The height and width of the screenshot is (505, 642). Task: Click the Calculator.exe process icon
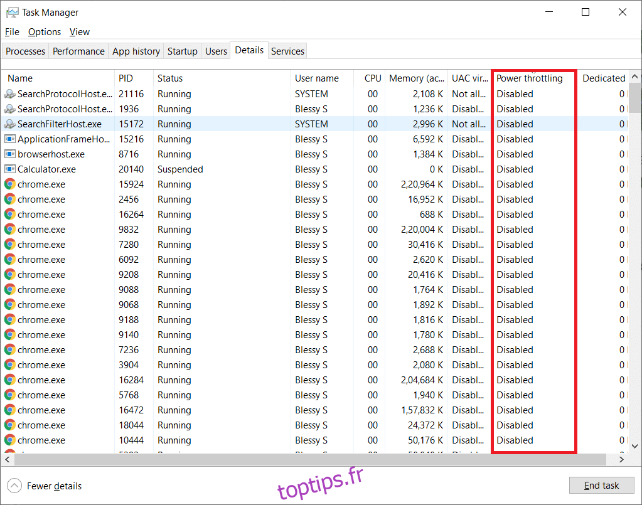(10, 169)
